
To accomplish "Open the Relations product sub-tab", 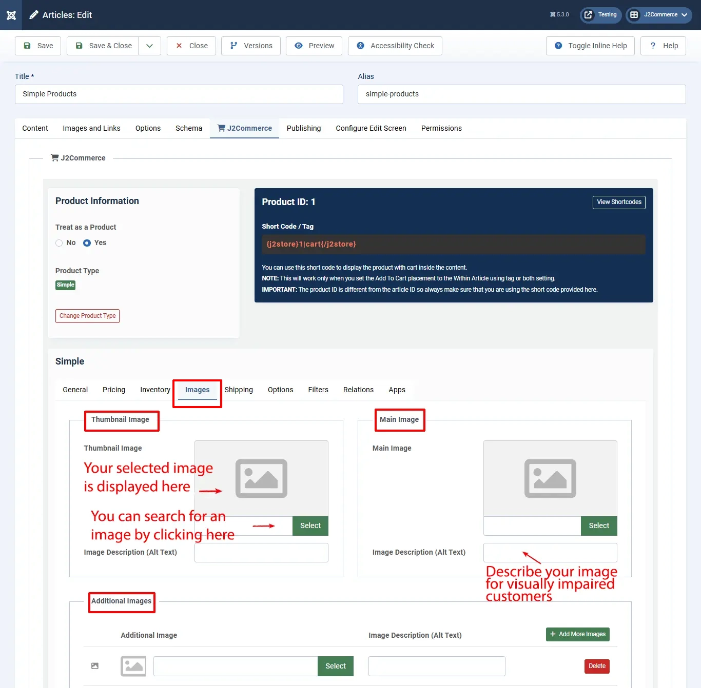I will tap(358, 390).
